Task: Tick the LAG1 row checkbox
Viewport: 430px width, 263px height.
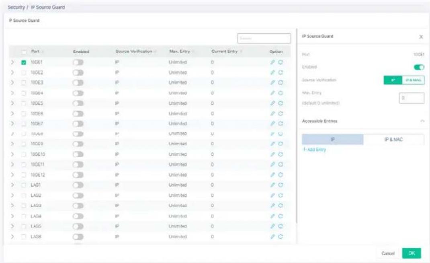Action: coord(24,185)
